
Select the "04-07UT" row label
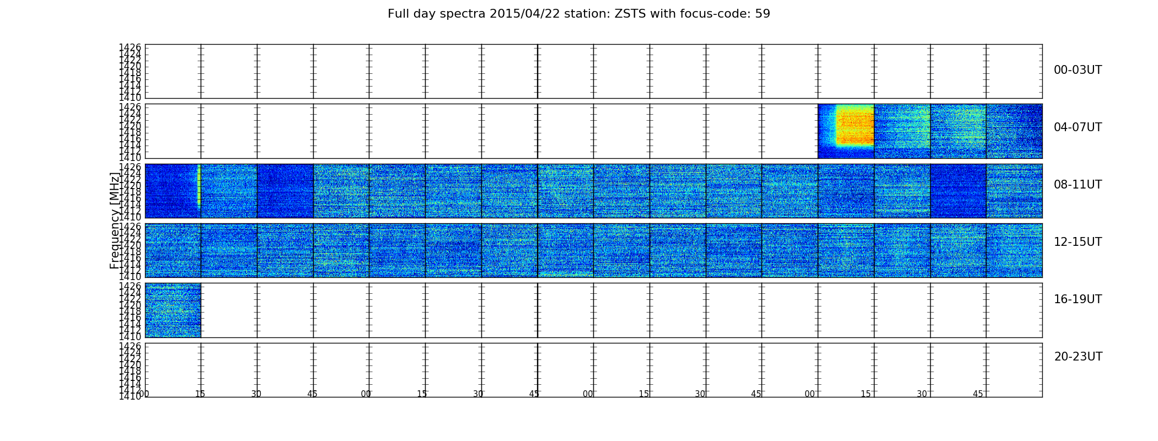[1077, 127]
